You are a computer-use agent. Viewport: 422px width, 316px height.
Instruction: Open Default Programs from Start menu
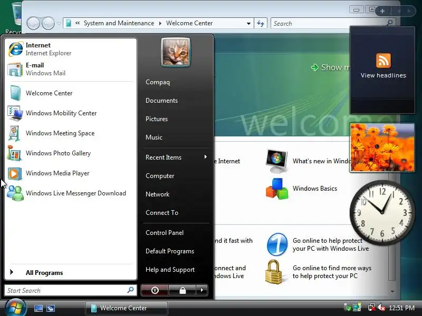pos(170,251)
